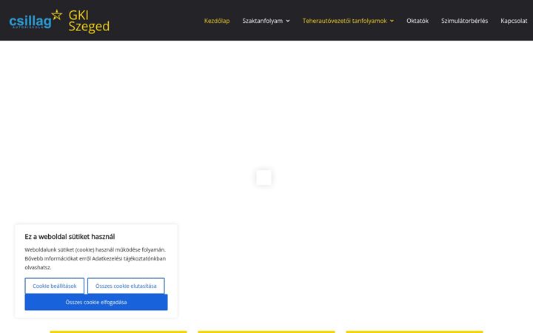Image resolution: width=533 pixels, height=333 pixels.
Task: Open Szimulátorbérlés menu item
Action: click(464, 21)
